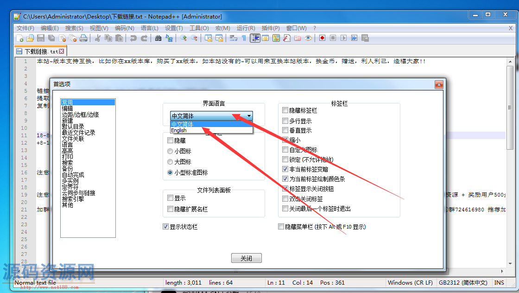Viewport: 519px width, 293px height.
Task: Open Find using the binoculars icon
Action: click(158, 38)
